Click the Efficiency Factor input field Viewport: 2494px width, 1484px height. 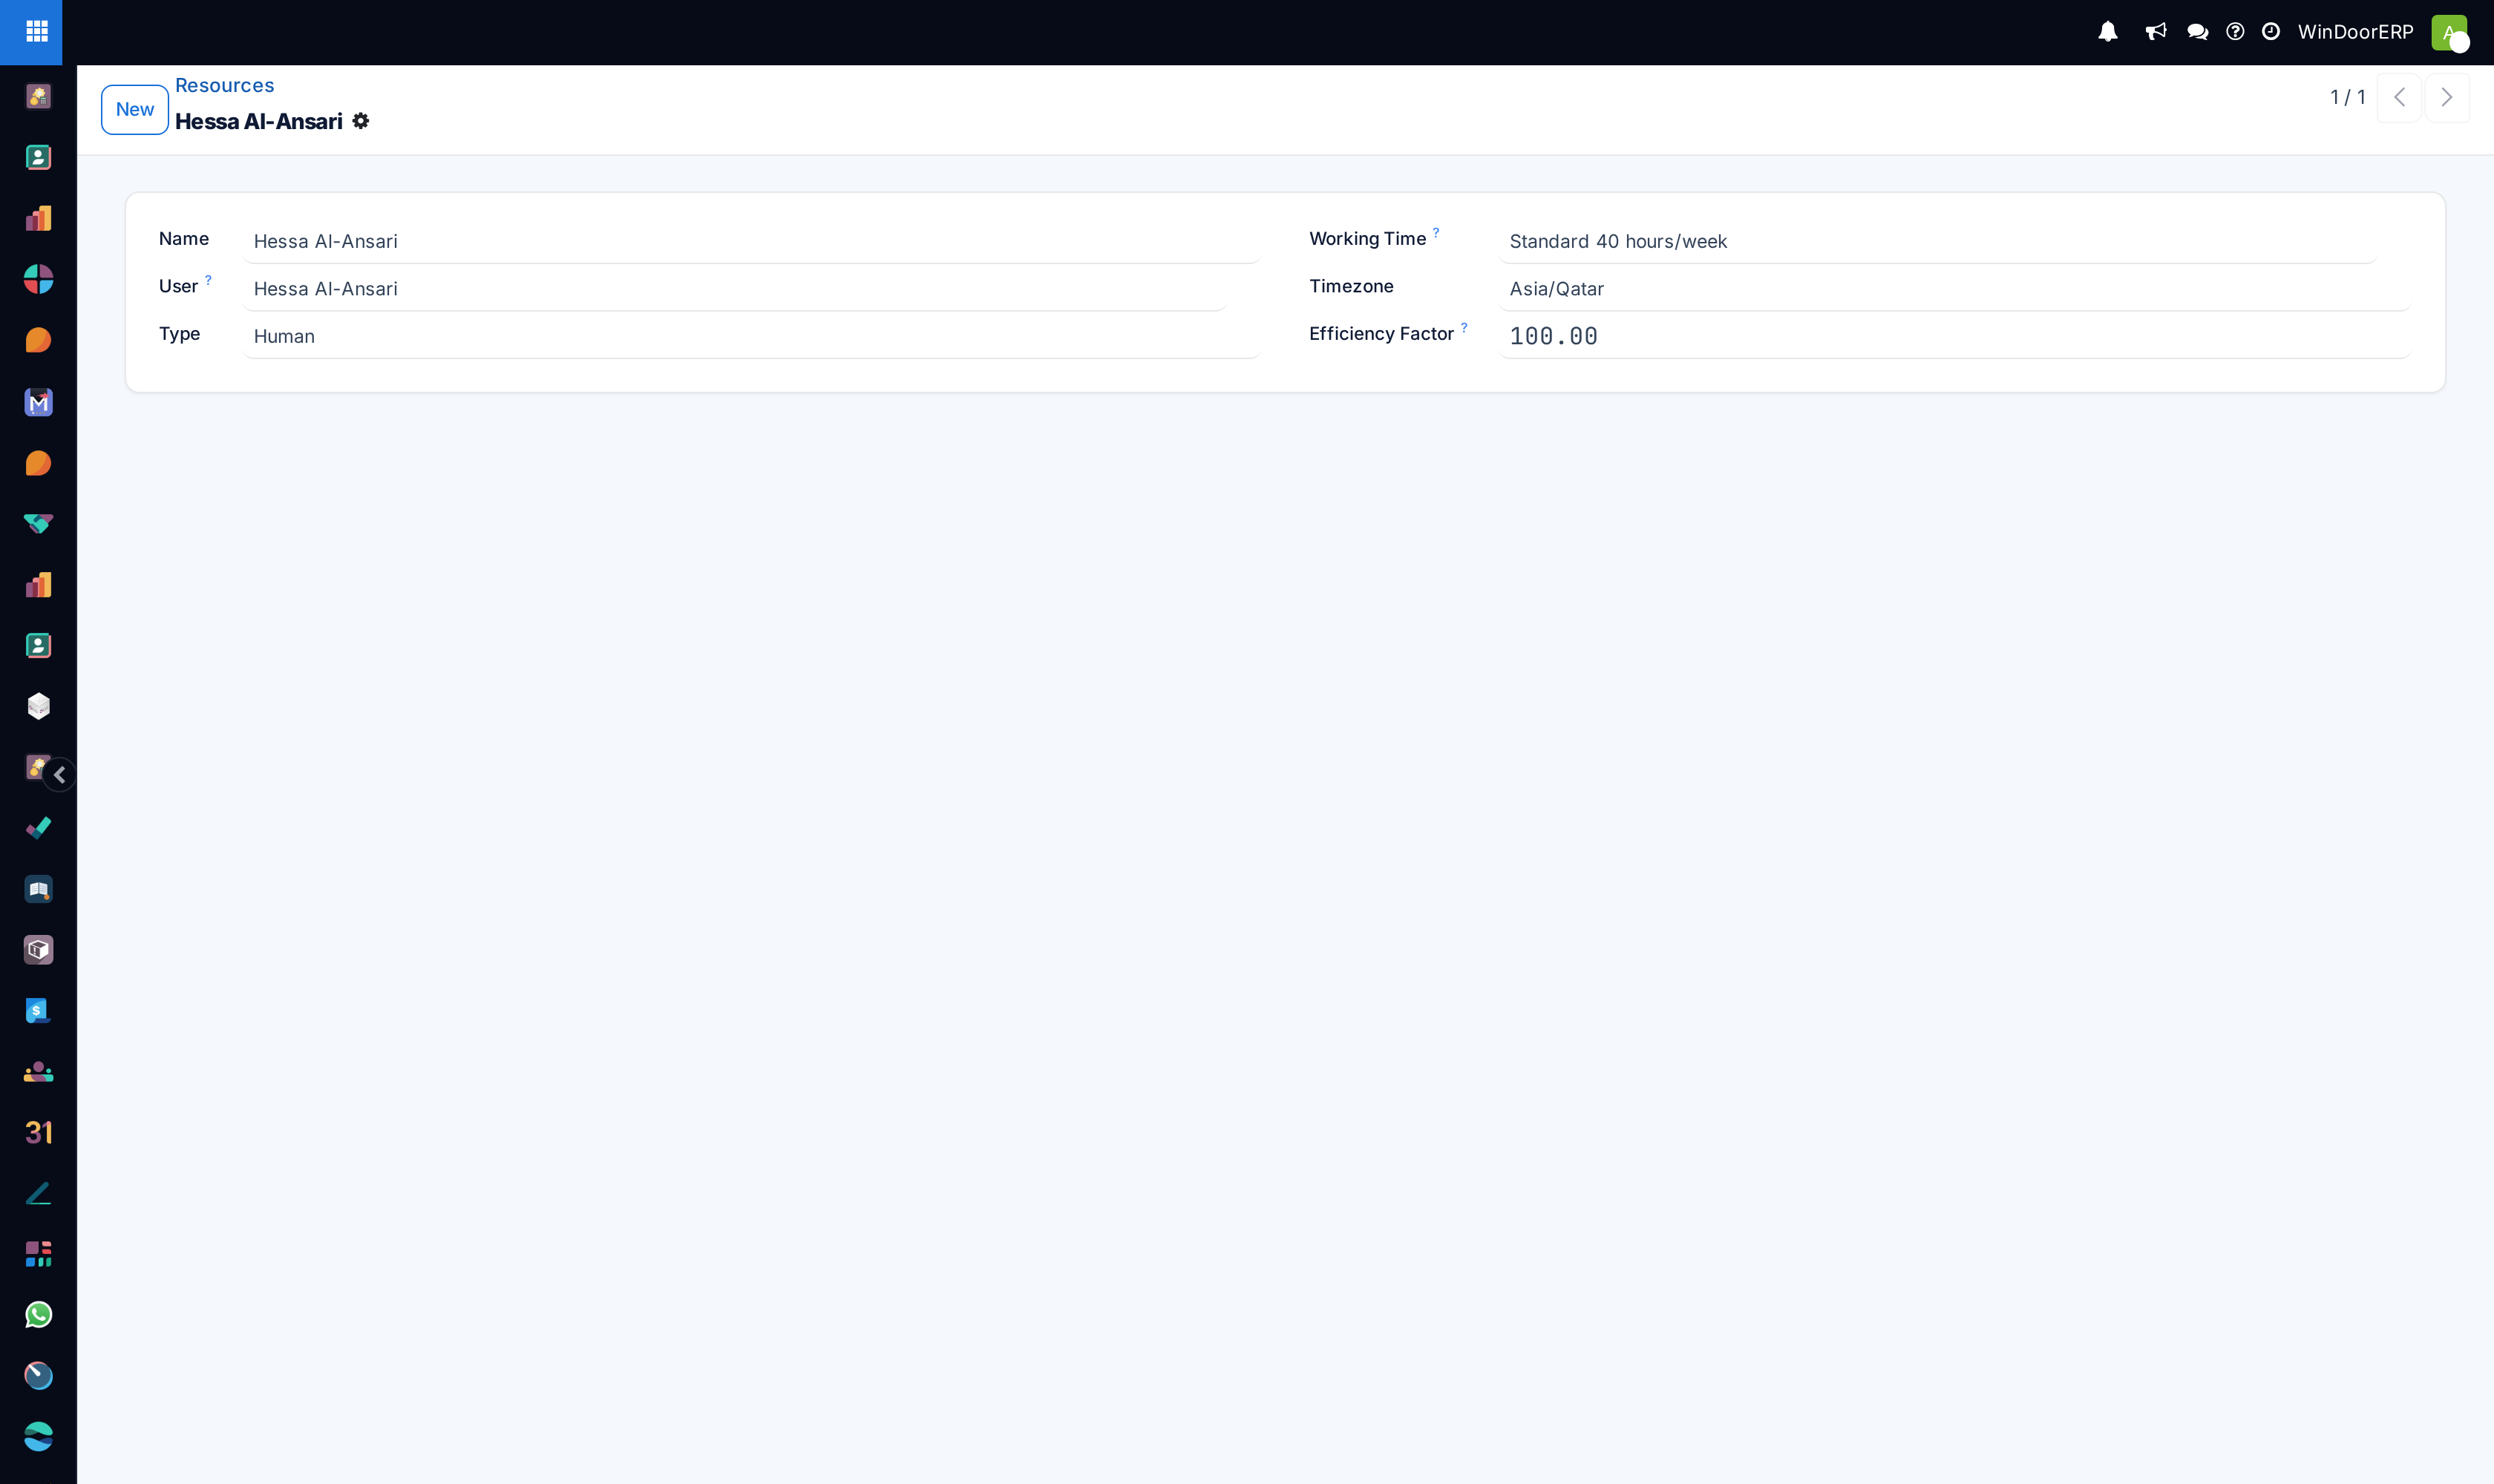tap(1955, 336)
